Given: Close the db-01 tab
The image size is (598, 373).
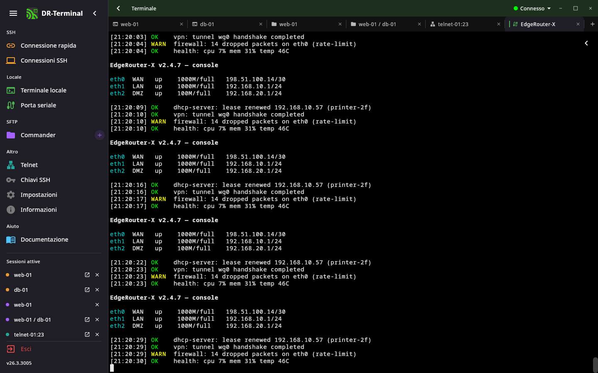Looking at the screenshot, I should click(261, 24).
